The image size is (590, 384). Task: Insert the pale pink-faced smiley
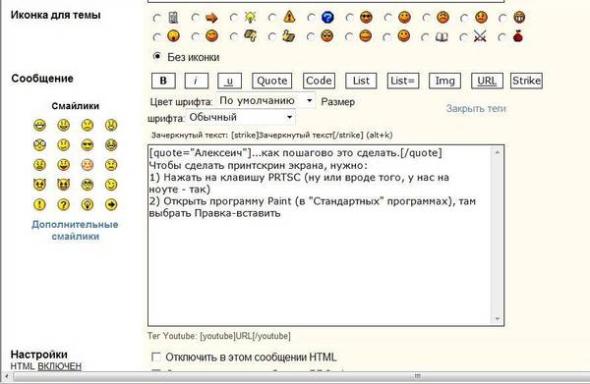(87, 165)
